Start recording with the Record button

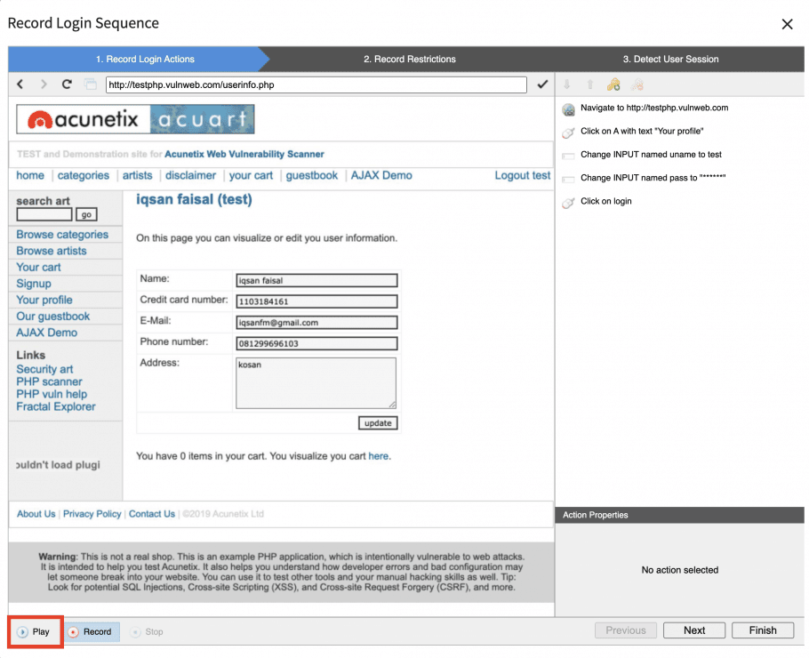91,631
